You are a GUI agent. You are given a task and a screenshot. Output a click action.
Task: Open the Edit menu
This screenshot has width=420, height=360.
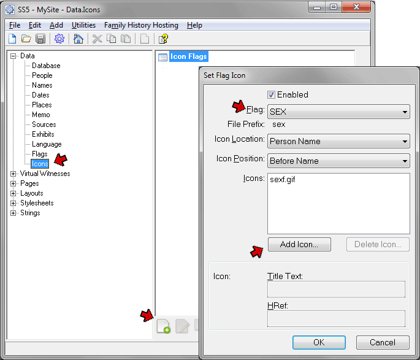(35, 25)
